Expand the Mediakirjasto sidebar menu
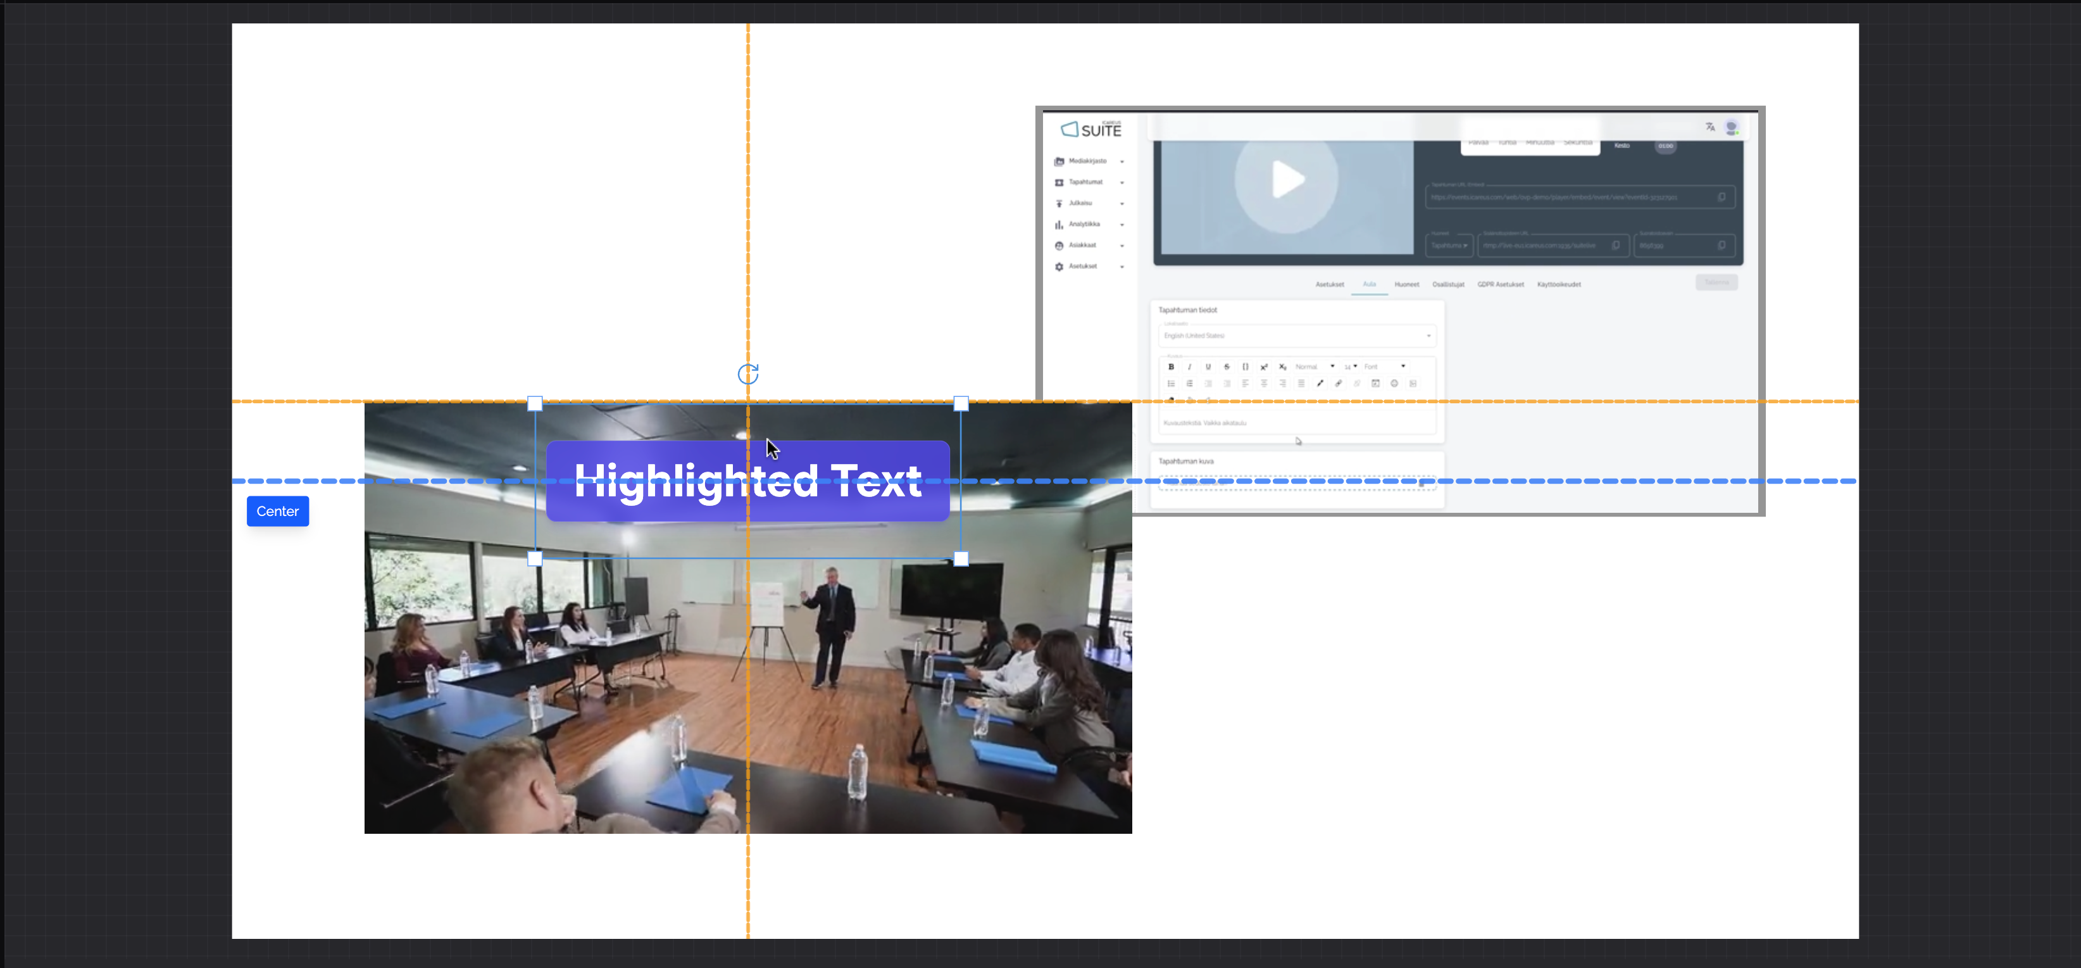2081x968 pixels. click(x=1088, y=161)
